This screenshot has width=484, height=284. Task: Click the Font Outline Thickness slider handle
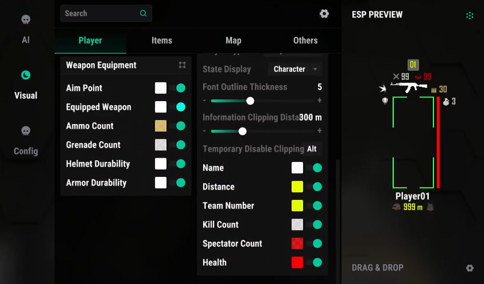pos(250,100)
